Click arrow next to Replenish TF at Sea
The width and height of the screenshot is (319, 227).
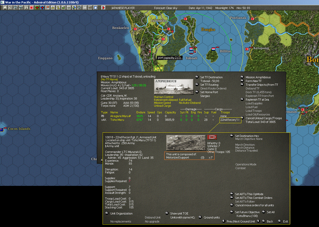[242, 100]
